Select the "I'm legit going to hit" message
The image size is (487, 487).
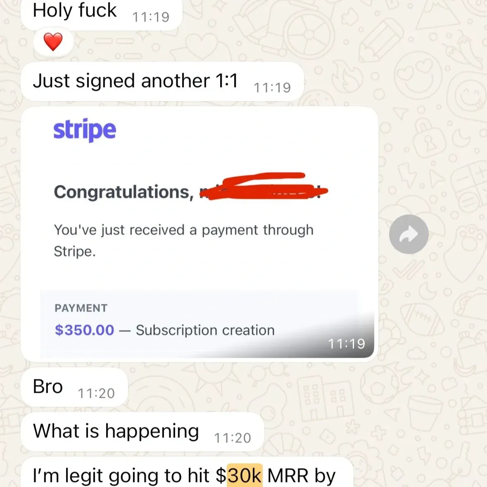tap(187, 472)
